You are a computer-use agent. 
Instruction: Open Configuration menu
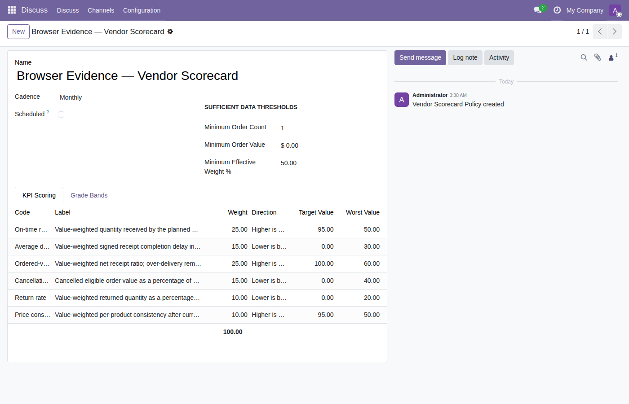(x=142, y=10)
